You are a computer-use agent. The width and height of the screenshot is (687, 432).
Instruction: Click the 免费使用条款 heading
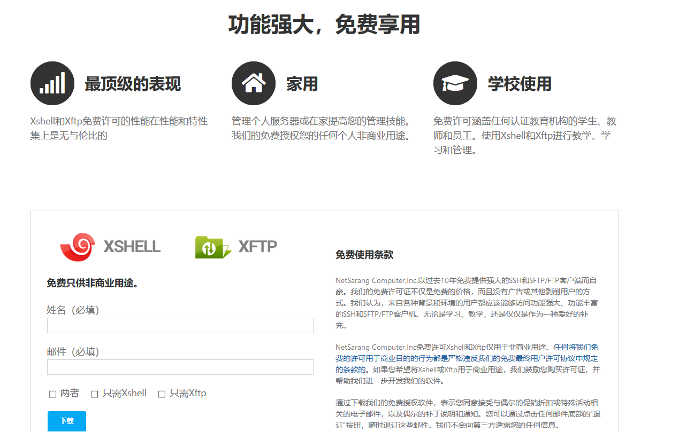click(364, 255)
